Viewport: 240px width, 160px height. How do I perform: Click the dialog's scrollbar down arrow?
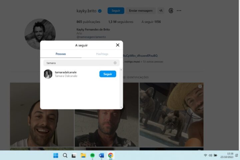click(121, 107)
